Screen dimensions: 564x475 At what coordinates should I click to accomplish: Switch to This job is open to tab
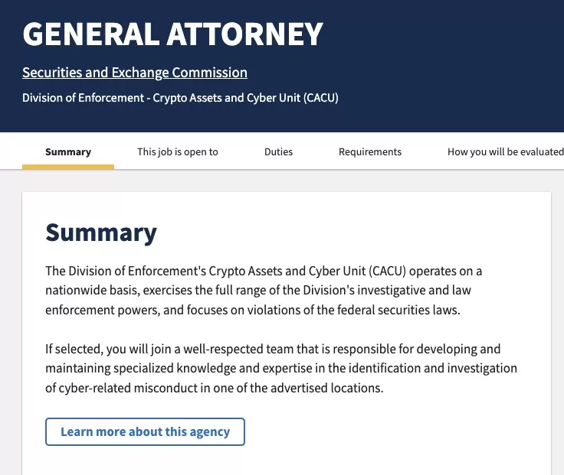(178, 151)
